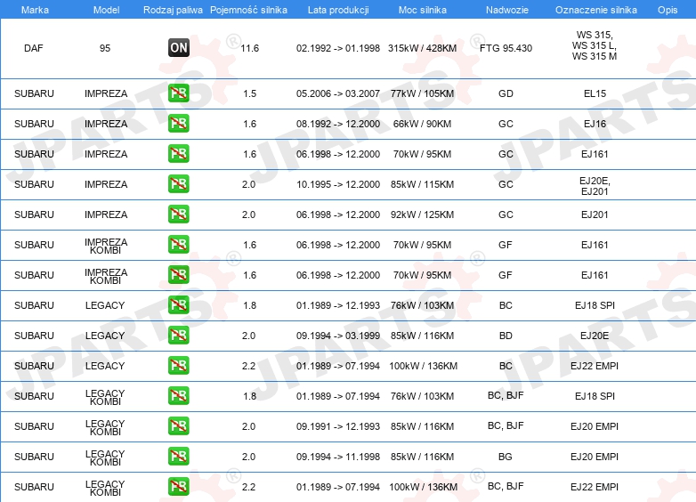Click the body code 'BG'
The height and width of the screenshot is (502, 696).
(506, 457)
